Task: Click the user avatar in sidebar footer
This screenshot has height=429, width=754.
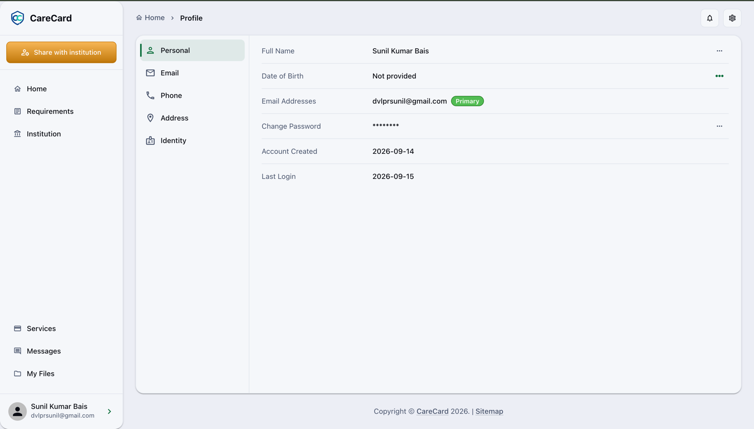Action: coord(17,411)
